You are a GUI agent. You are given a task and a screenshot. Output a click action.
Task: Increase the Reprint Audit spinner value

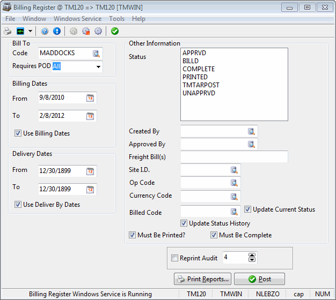(x=252, y=256)
